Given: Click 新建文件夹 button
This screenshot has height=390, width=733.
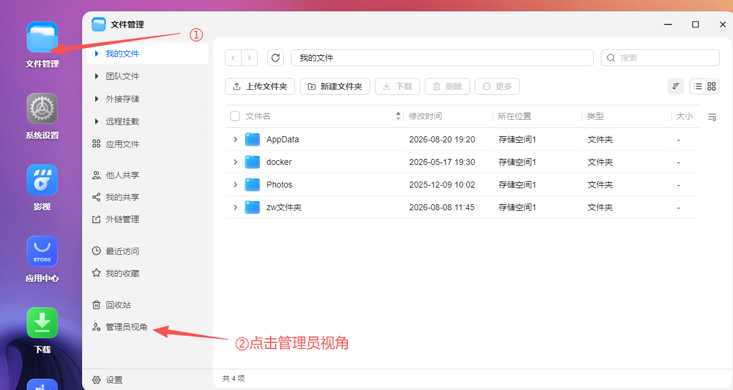Looking at the screenshot, I should [335, 86].
